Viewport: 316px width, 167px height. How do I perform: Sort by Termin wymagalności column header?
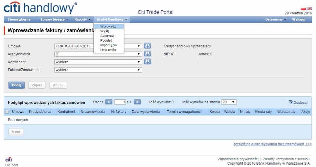184,112
